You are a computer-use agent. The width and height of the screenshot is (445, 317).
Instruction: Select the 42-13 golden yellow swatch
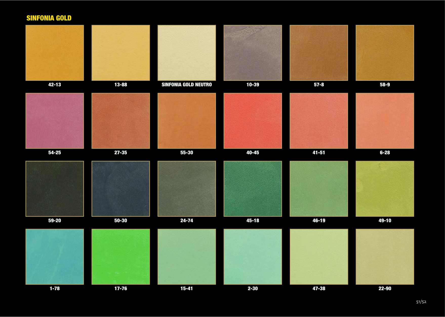55,53
